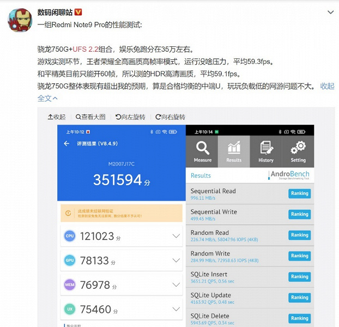Image resolution: width=339 pixels, height=327 pixels.
Task: Click the orange warning notice icon
Action: pyautogui.click(x=68, y=213)
